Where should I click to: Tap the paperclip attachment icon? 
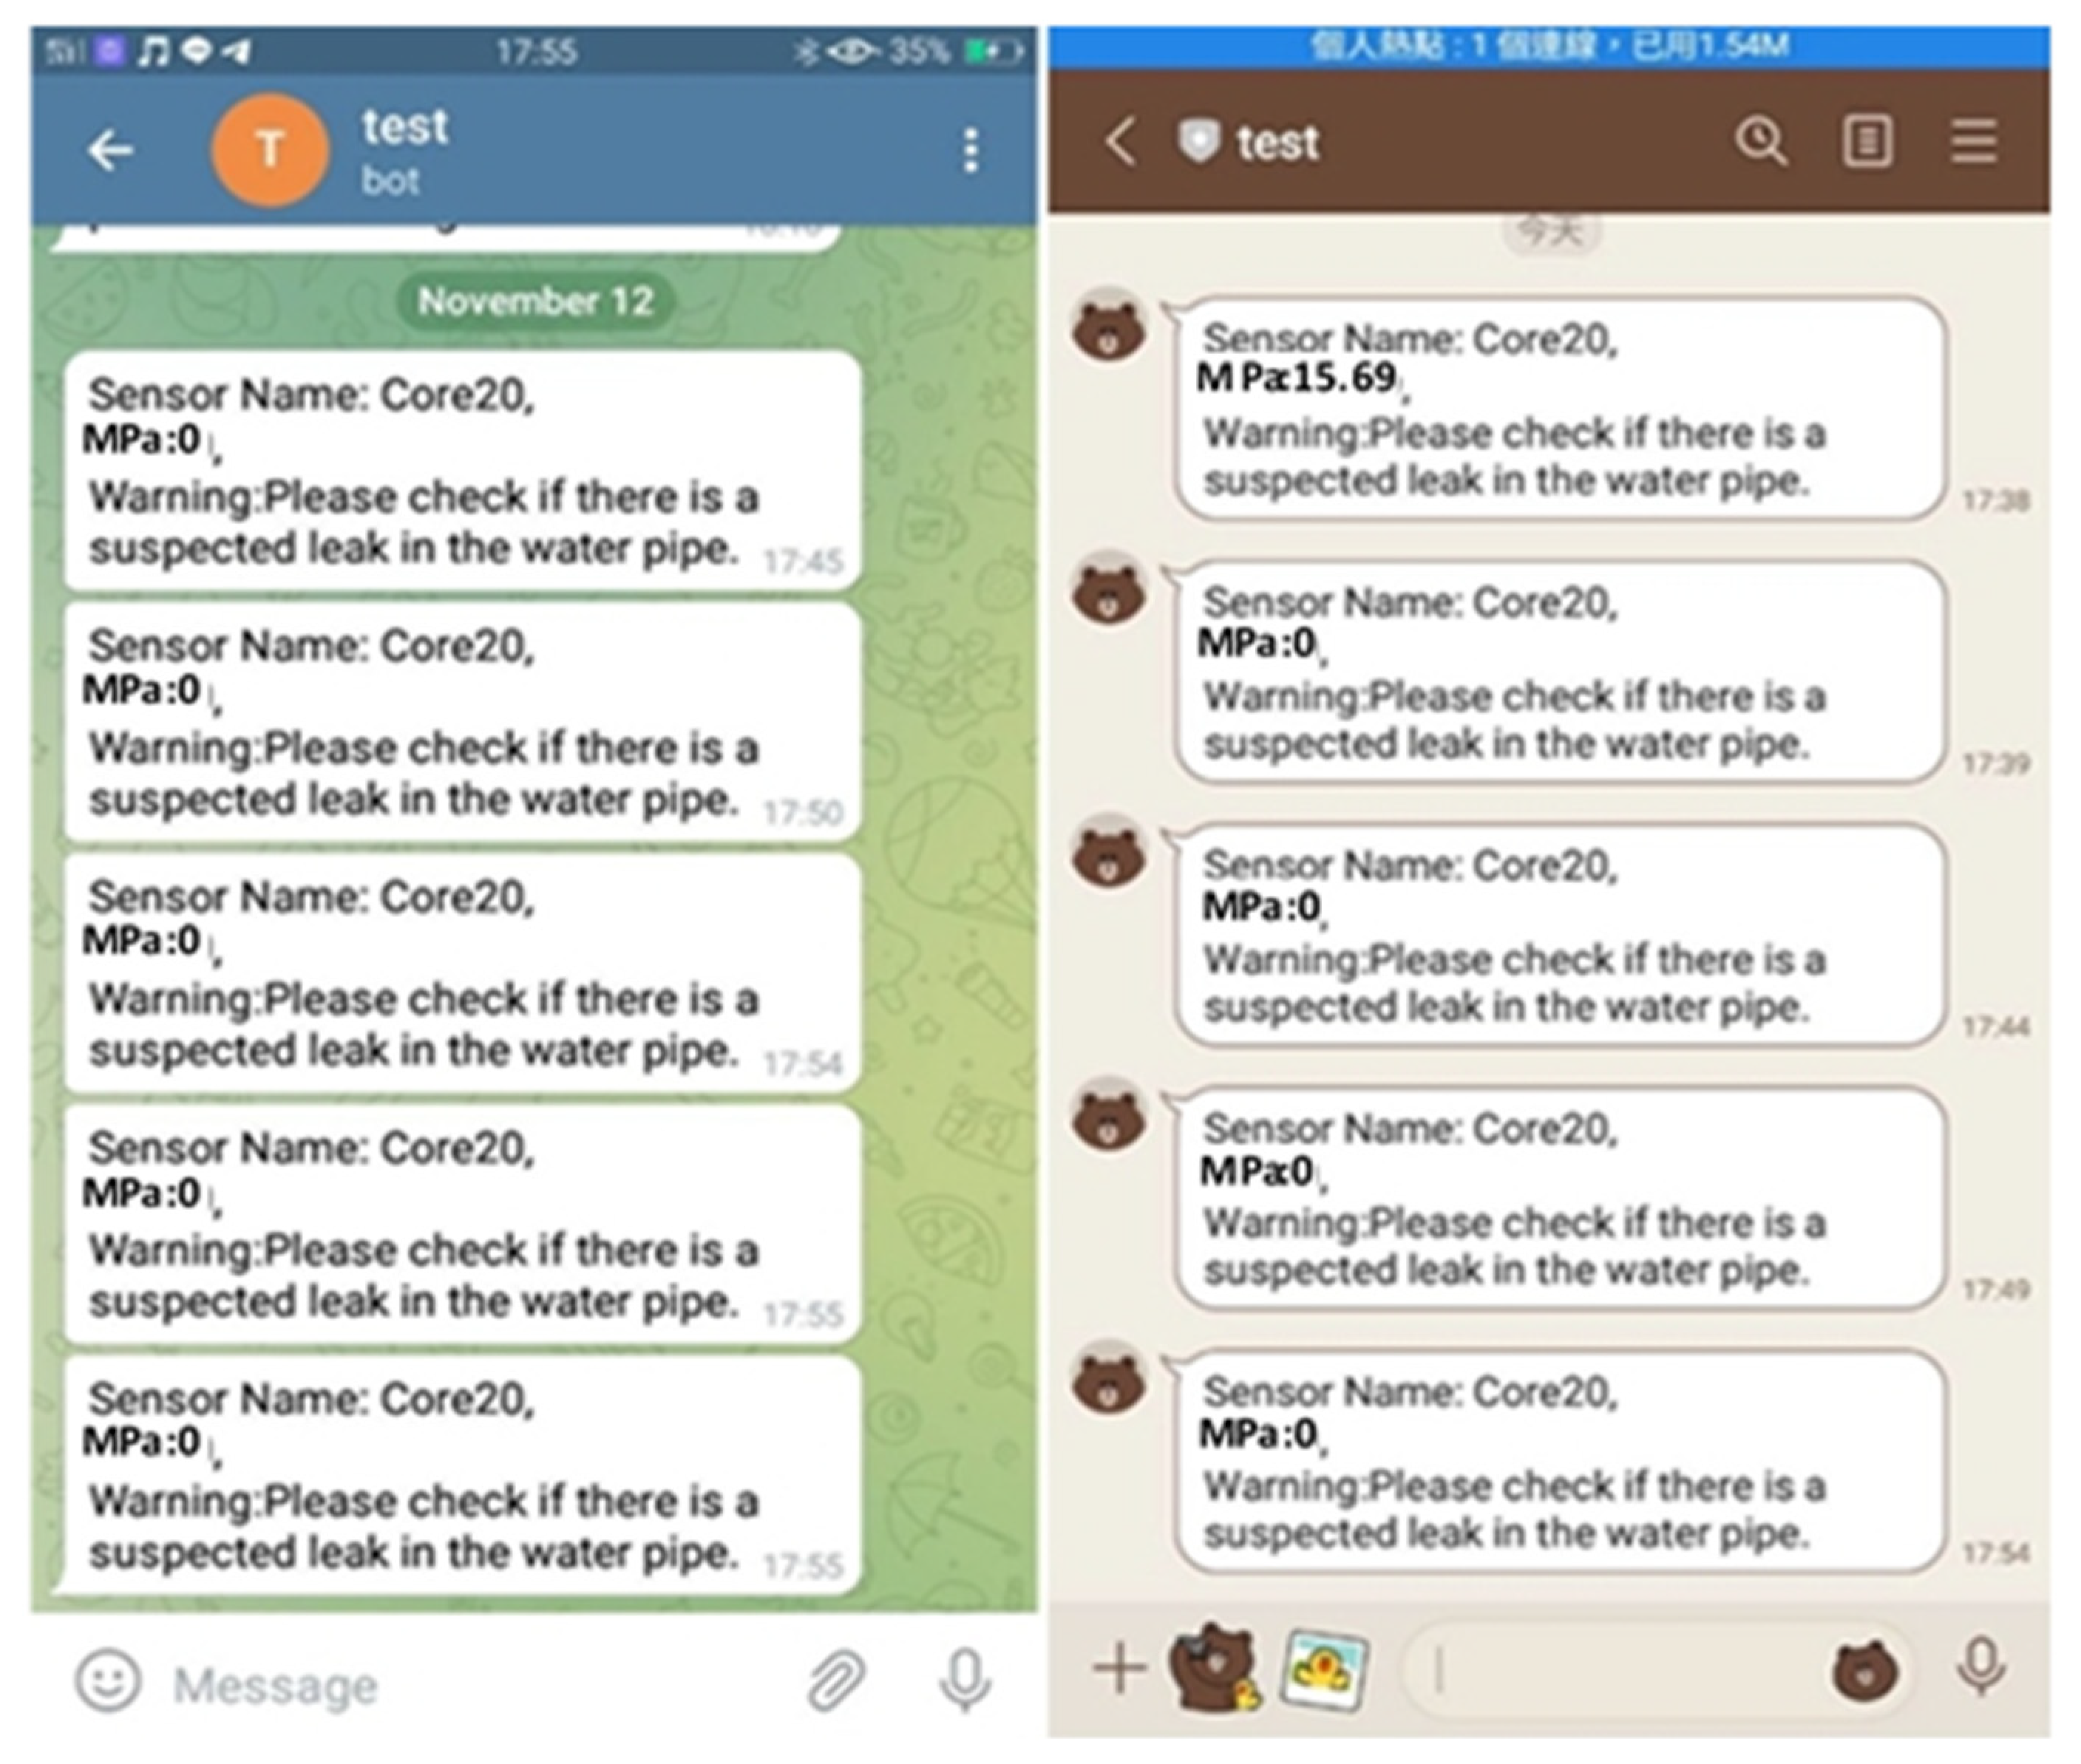point(835,1680)
